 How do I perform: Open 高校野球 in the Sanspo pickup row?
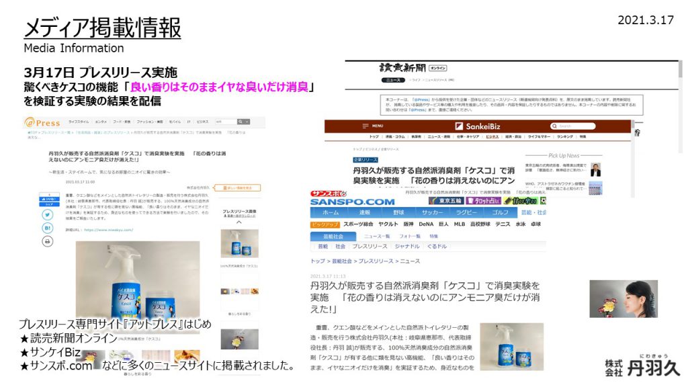480,224
